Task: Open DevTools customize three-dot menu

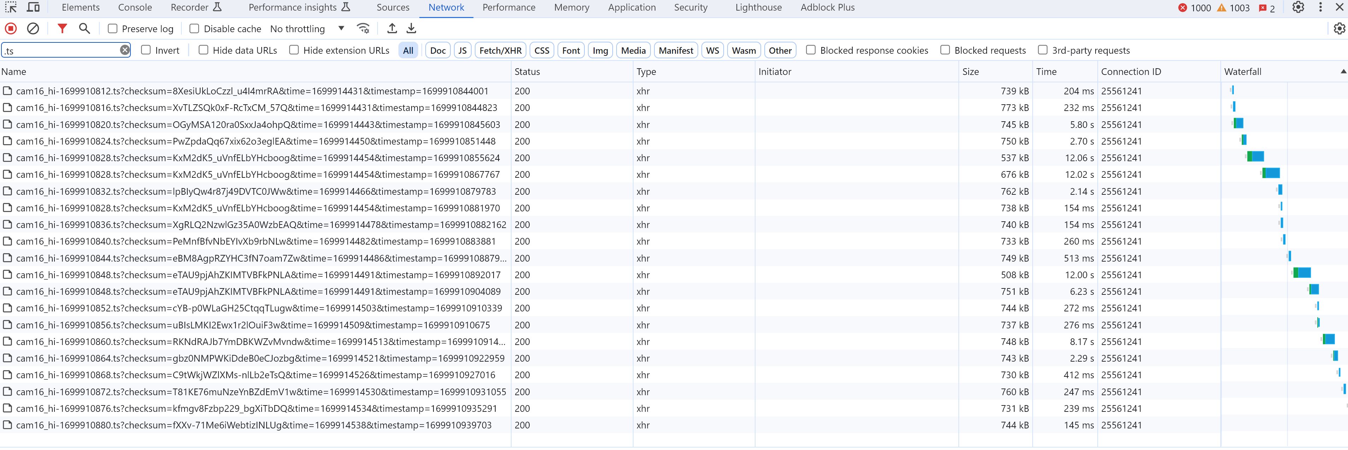Action: pyautogui.click(x=1320, y=7)
